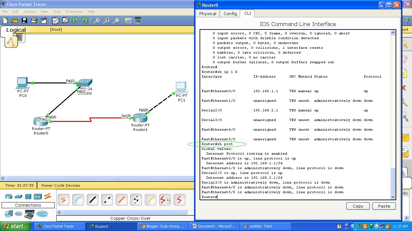
Task: Open the Extensions menu
Action: pos(74,12)
